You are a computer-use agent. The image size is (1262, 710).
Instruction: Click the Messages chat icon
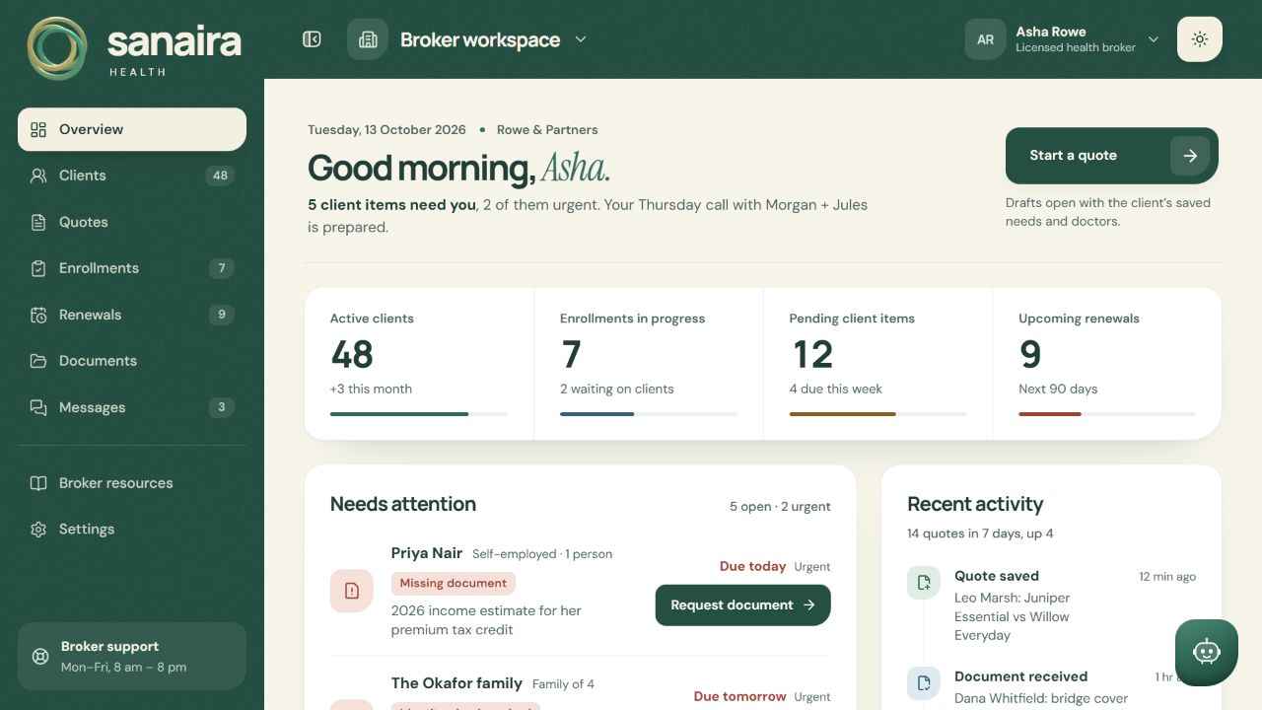[x=38, y=407]
